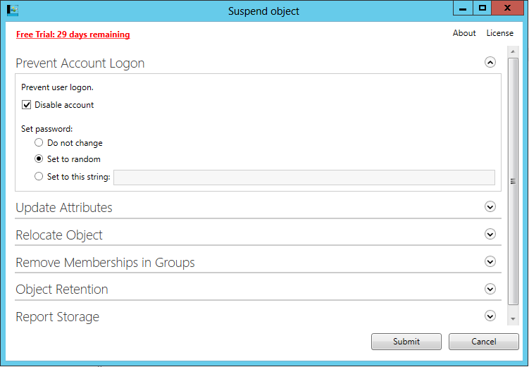Viewport: 529px width, 367px height.
Task: Open the License menu item
Action: click(x=499, y=33)
